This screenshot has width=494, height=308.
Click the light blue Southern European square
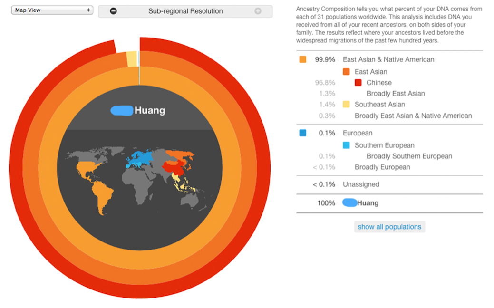click(x=346, y=145)
